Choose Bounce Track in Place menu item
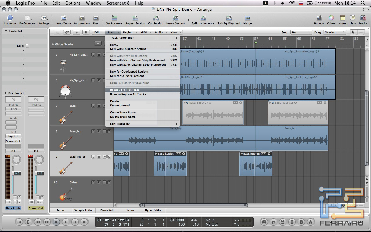Viewport: 371px width, 232px height. 125,90
